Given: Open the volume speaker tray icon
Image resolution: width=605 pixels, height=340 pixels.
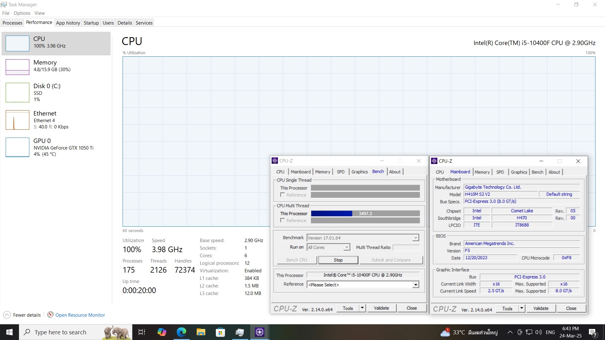Looking at the screenshot, I should click(538, 332).
